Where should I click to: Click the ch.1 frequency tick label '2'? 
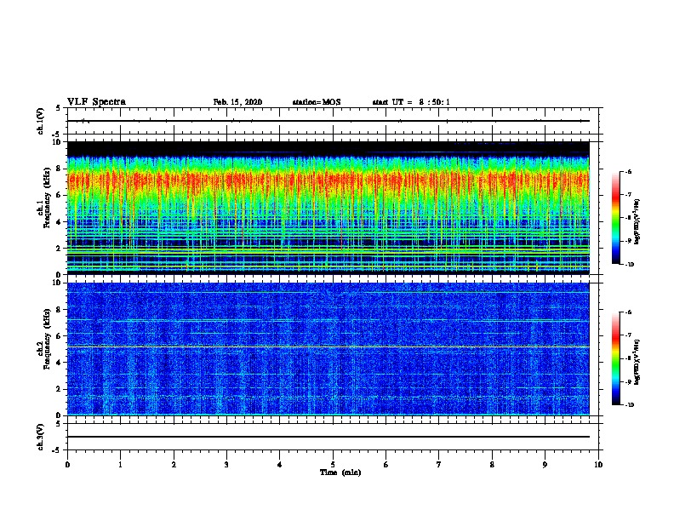click(x=60, y=249)
